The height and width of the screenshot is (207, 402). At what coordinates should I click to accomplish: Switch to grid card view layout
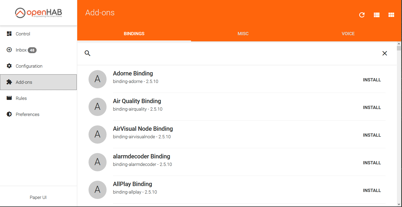coord(391,15)
